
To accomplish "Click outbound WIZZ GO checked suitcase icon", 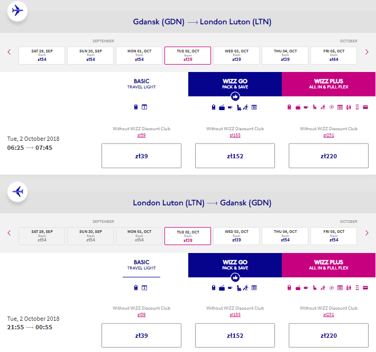I will [x=222, y=107].
